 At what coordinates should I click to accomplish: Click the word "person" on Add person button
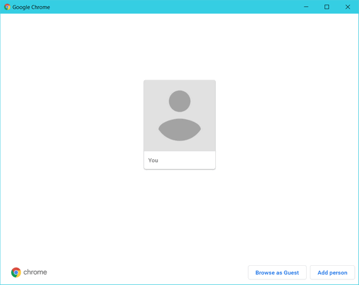(338, 273)
